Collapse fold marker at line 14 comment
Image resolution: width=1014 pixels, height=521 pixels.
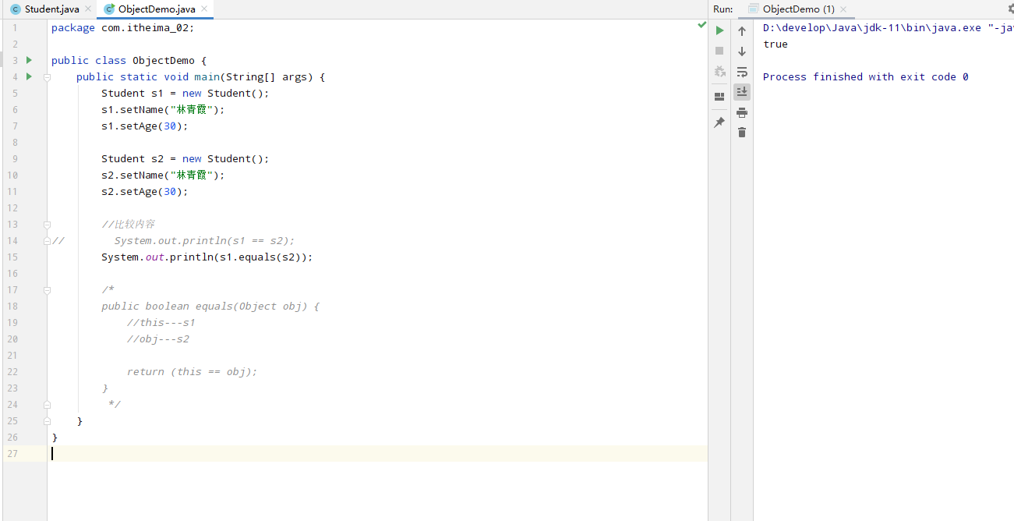point(48,241)
